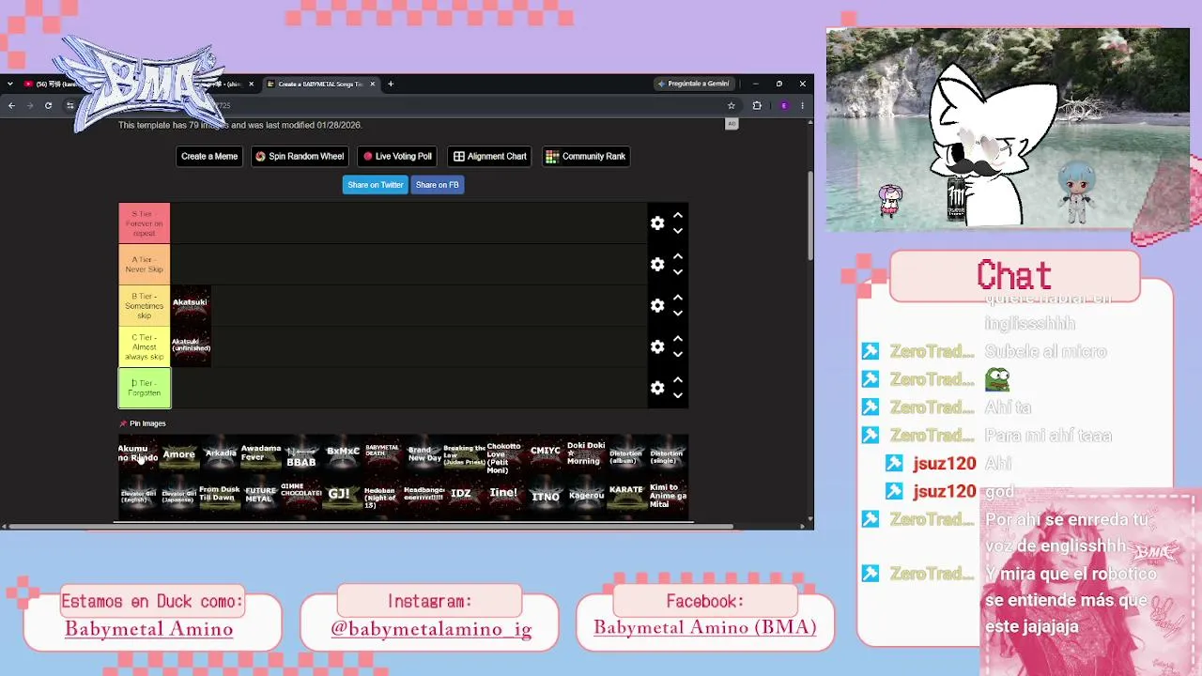Viewport: 1202px width, 676px height.
Task: Close the BABYMETAL Songs tier list tab
Action: [372, 84]
